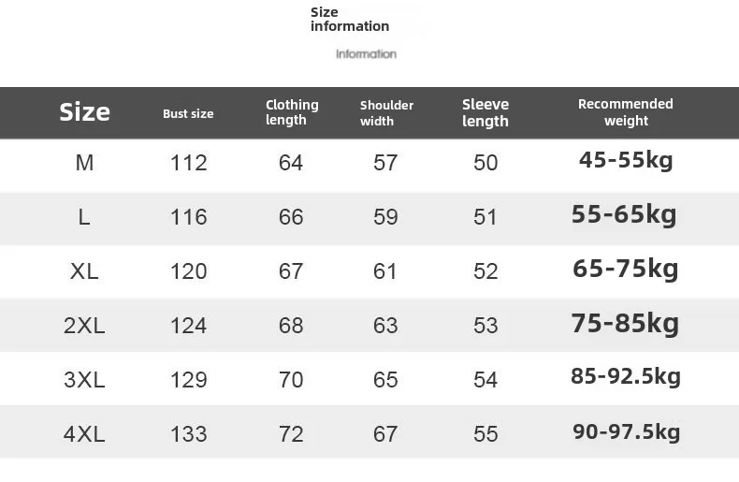The image size is (739, 482).
Task: Click the Size information title
Action: pos(350,19)
